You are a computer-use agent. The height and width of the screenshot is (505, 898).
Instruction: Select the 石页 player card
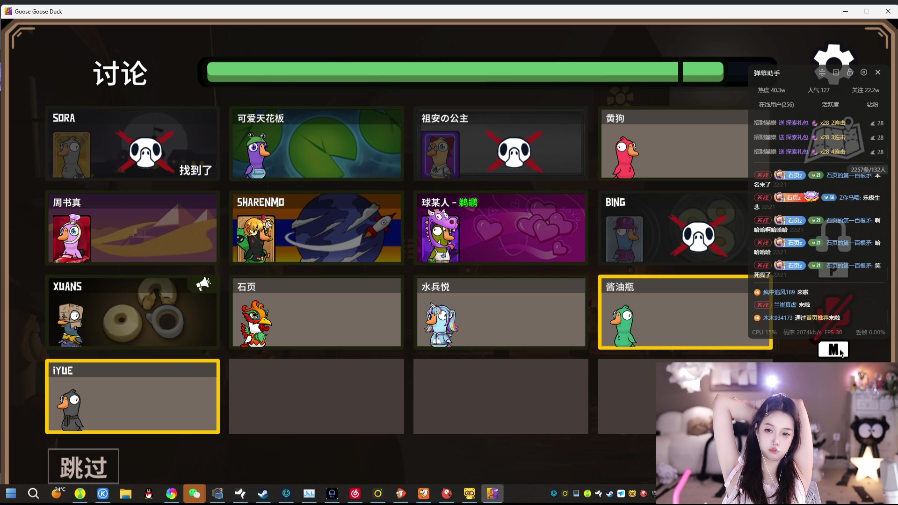(317, 312)
